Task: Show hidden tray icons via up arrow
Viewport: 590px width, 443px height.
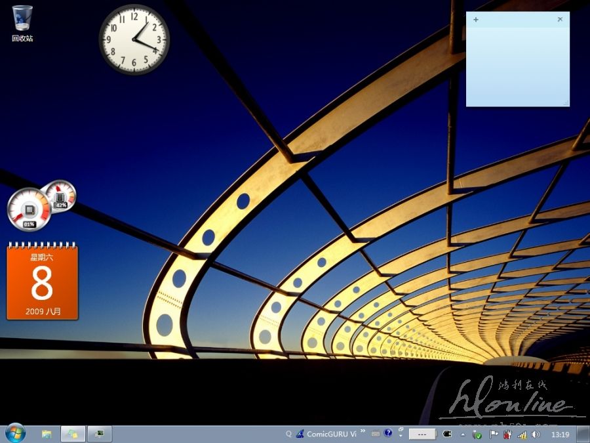Action: [463, 434]
